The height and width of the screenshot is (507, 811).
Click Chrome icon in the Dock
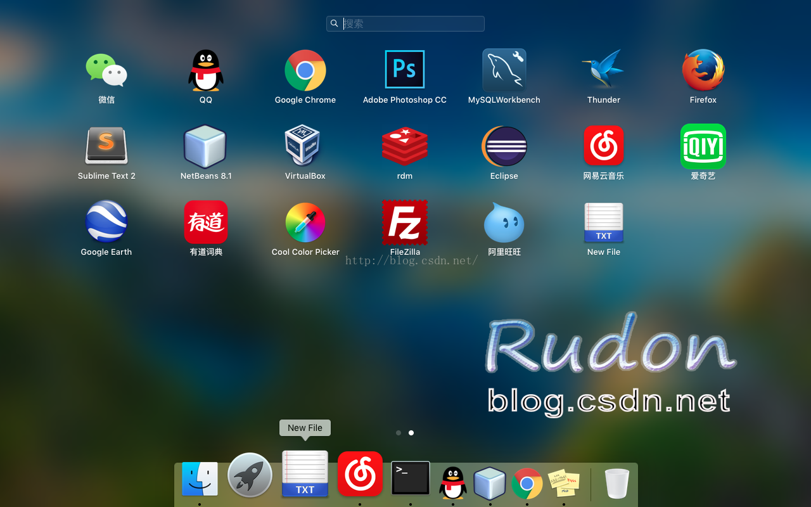(x=527, y=484)
